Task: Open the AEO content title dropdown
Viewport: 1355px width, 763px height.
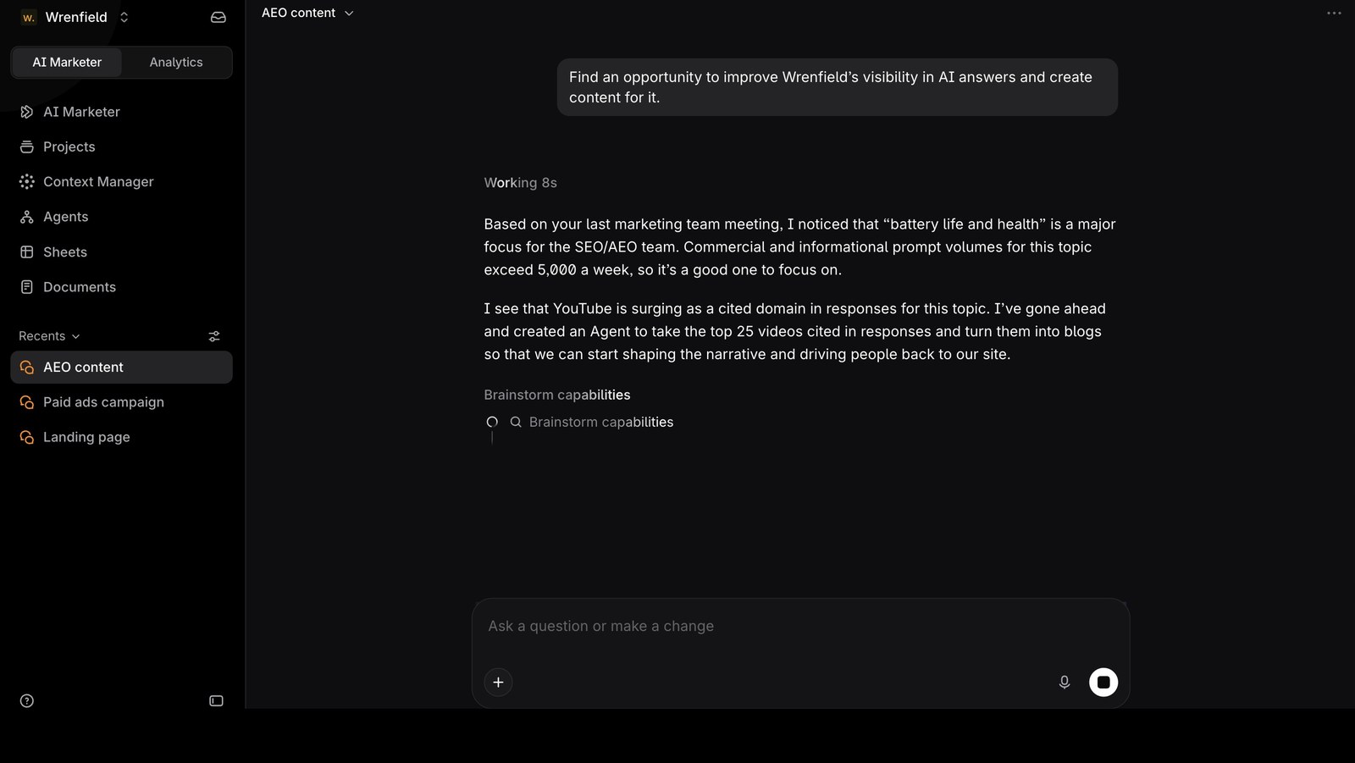Action: coord(307,13)
